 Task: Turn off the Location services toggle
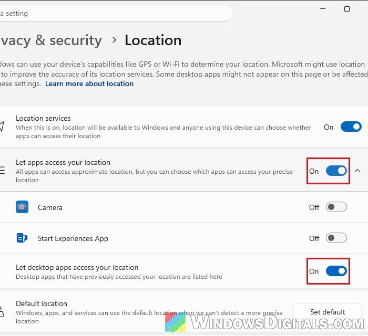pos(351,127)
